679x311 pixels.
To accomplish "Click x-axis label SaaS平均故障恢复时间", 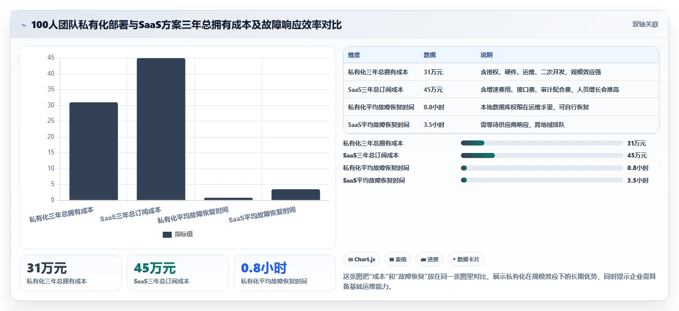I will coord(262,215).
